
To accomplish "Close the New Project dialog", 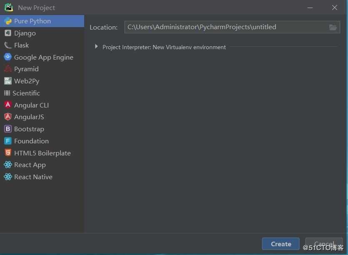I will click(335, 7).
